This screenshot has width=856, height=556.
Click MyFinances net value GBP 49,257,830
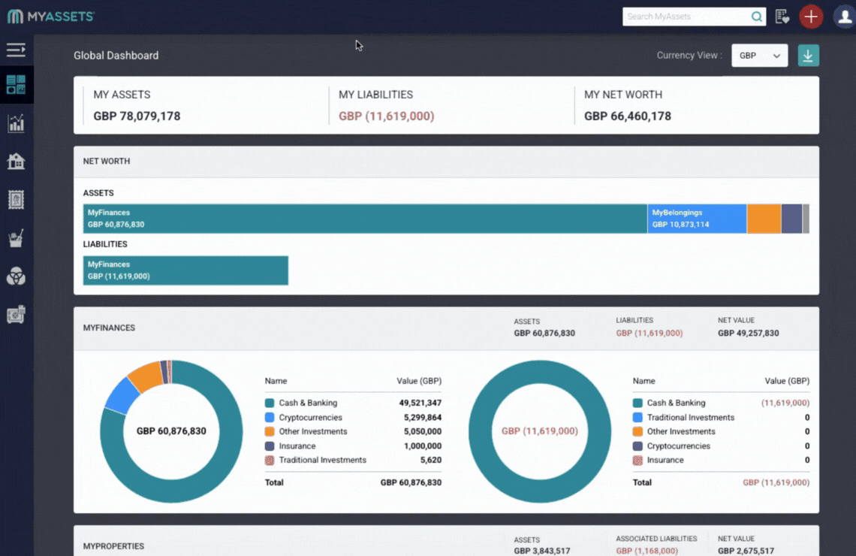(749, 333)
